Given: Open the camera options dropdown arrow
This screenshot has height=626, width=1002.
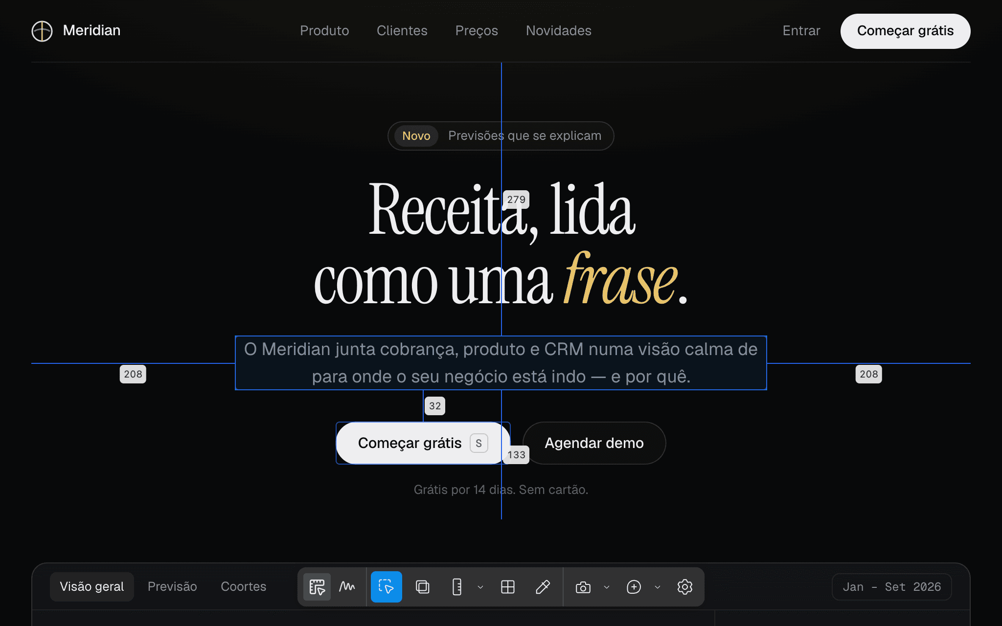Looking at the screenshot, I should tap(607, 587).
